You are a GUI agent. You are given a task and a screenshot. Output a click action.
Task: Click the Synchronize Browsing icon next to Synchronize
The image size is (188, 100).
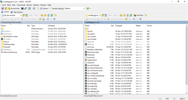pos(6,9)
